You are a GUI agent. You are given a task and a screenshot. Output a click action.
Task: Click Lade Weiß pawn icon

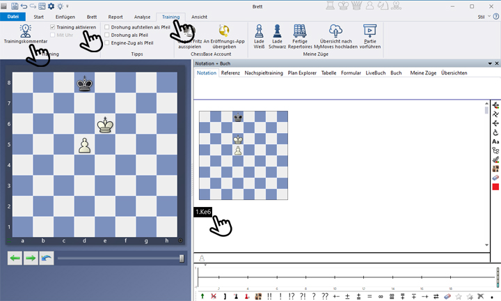pos(260,31)
